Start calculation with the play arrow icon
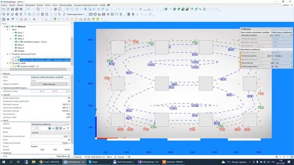Viewport: 294px width, 165px height. (8, 19)
